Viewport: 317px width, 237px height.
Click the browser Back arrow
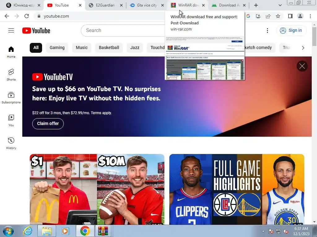7,16
